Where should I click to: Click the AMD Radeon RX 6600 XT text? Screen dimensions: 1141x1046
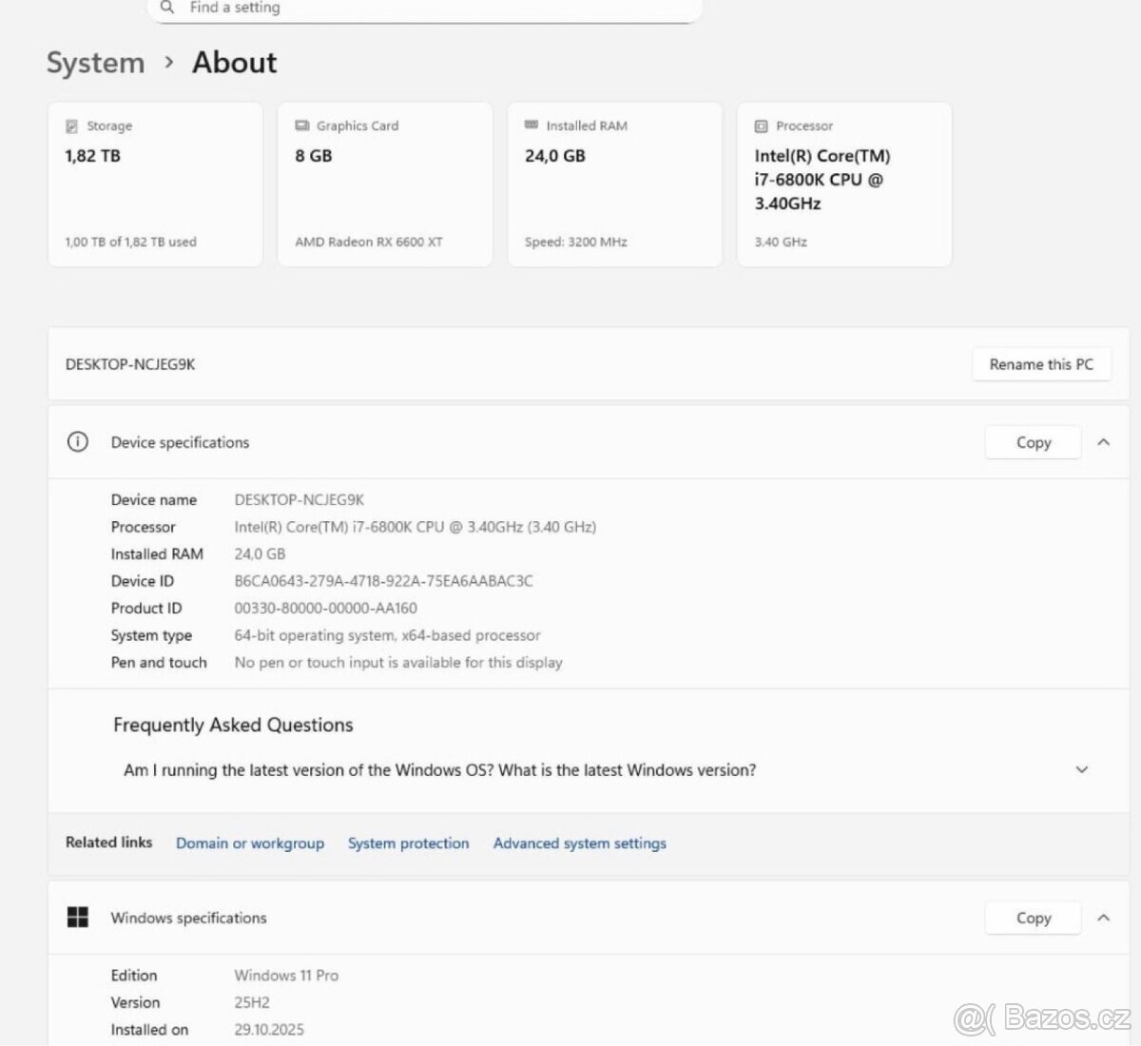pyautogui.click(x=369, y=242)
